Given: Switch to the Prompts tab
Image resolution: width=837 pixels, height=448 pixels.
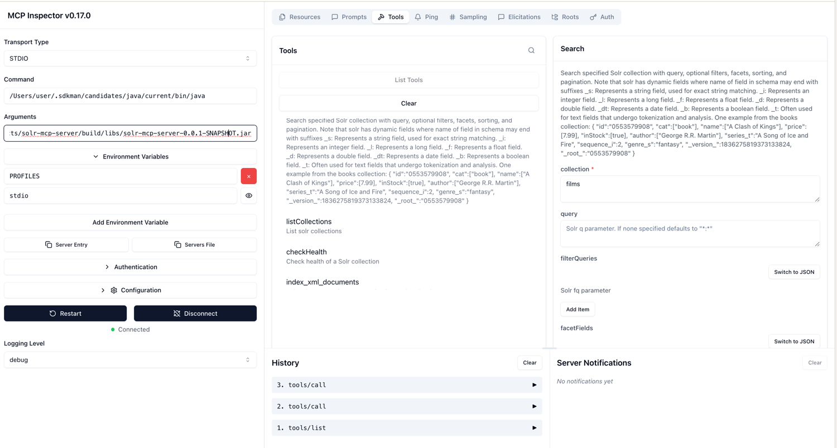Looking at the screenshot, I should click(x=349, y=17).
